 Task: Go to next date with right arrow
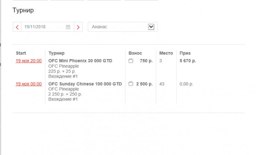point(78,27)
